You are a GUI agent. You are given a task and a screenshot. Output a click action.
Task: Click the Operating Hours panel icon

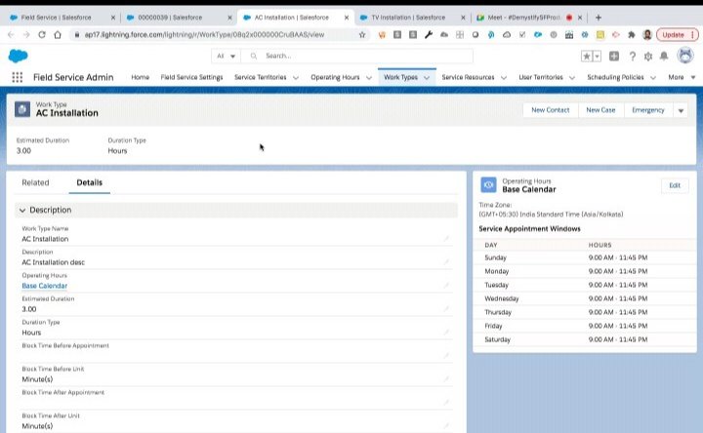tap(488, 185)
